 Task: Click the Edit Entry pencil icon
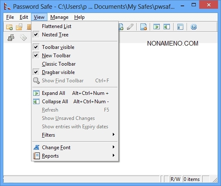(x=130, y=27)
